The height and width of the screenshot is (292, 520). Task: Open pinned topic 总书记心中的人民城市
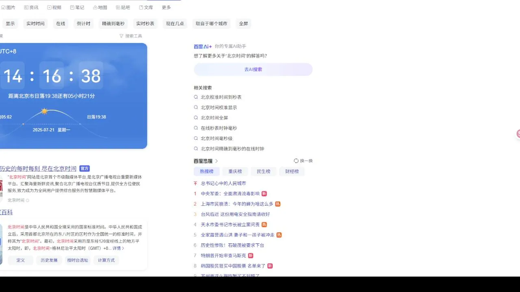tap(223, 183)
